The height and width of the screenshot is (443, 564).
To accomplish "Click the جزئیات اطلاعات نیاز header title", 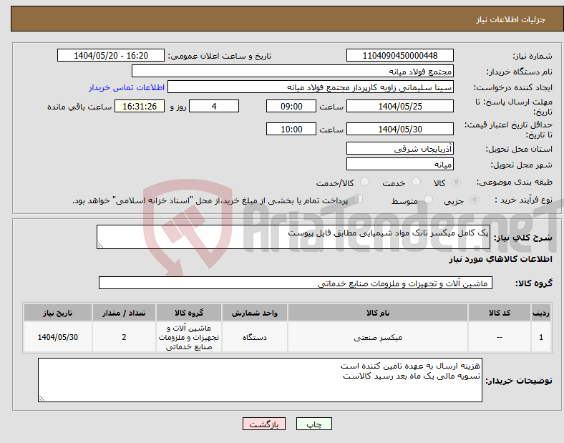I will click(x=511, y=19).
